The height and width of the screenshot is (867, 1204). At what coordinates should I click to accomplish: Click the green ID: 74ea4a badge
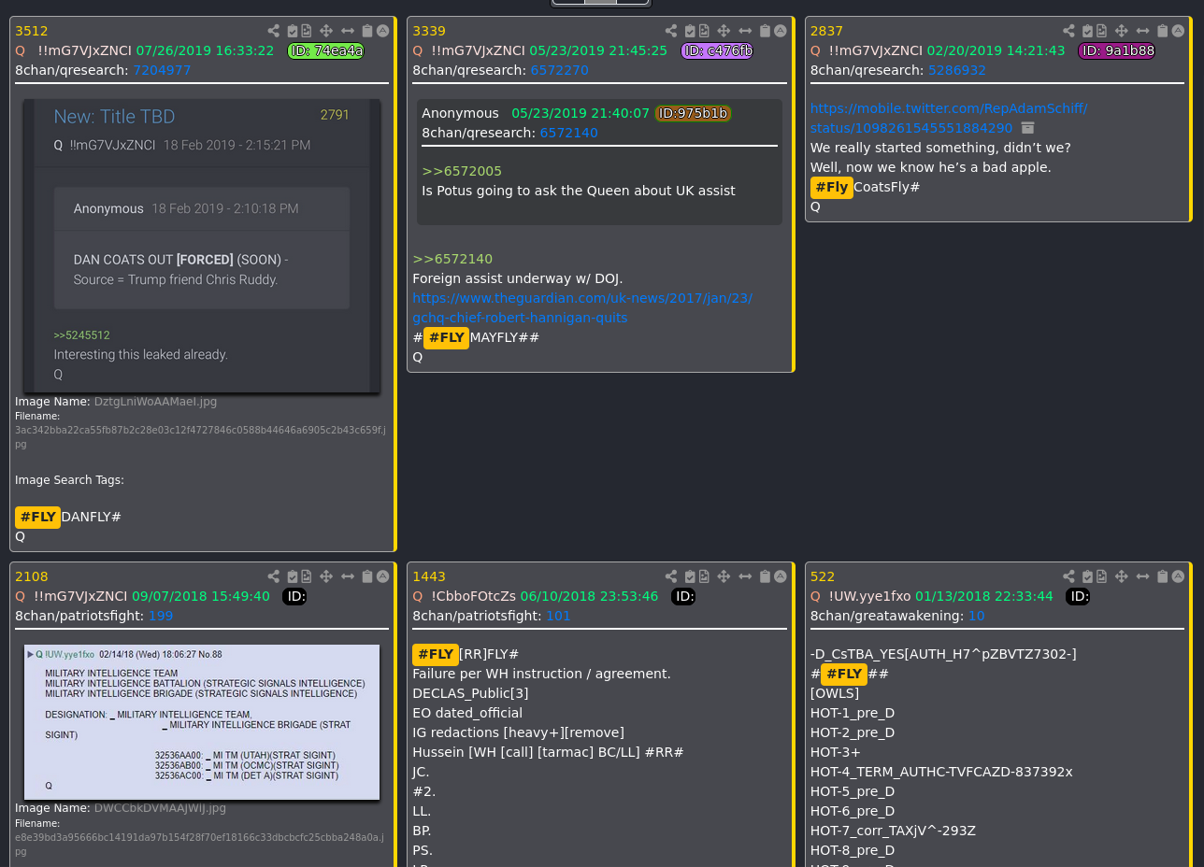[x=326, y=50]
